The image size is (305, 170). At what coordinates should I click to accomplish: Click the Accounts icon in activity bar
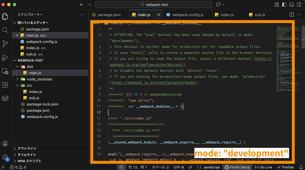tap(5, 144)
